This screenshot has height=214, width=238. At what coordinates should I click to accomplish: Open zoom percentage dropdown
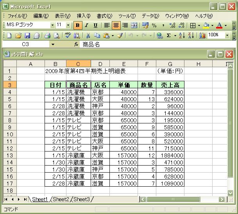227,36
